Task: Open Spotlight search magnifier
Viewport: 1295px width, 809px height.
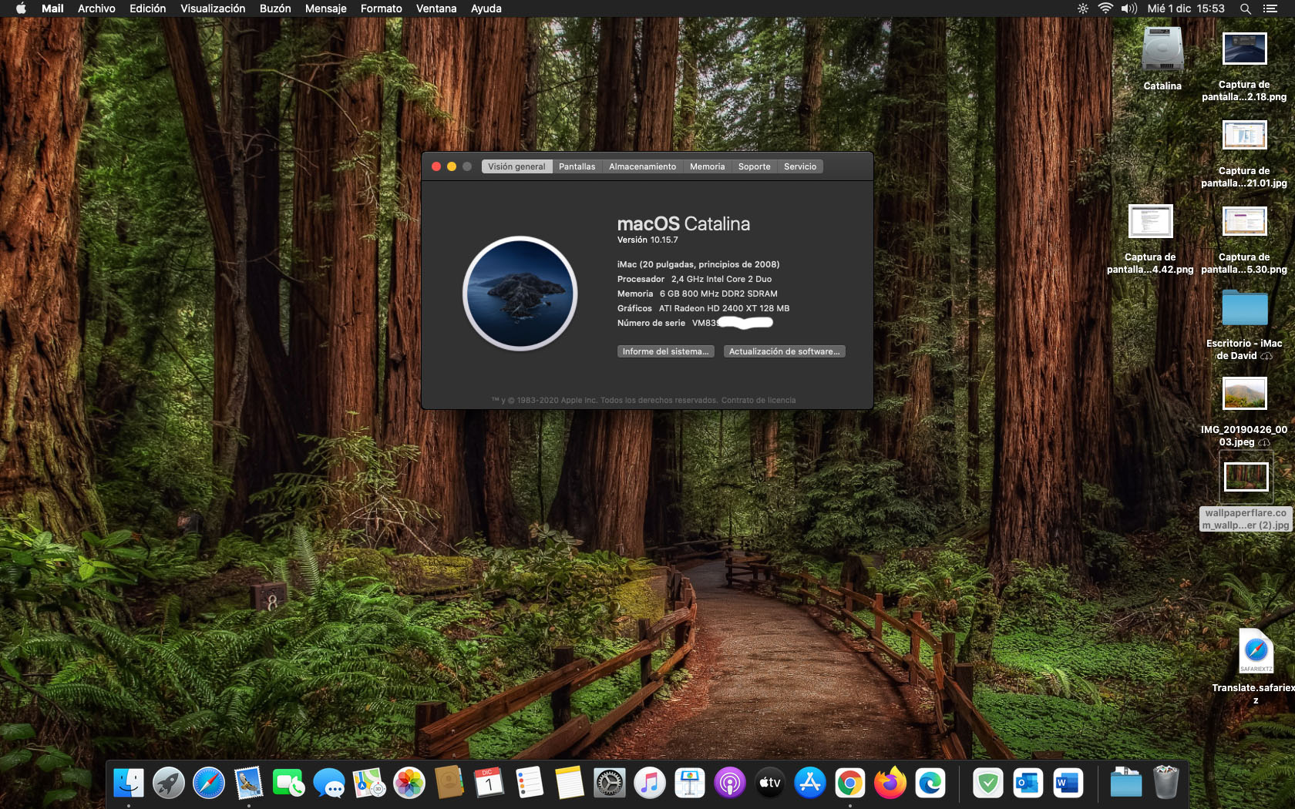Action: 1245,8
